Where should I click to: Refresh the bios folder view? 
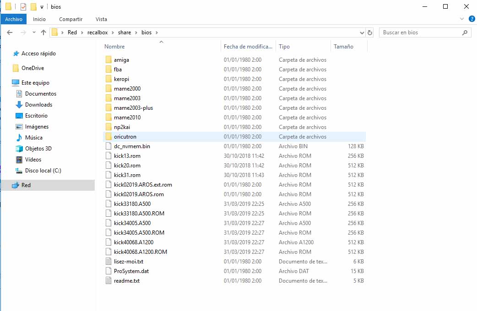pyautogui.click(x=370, y=32)
